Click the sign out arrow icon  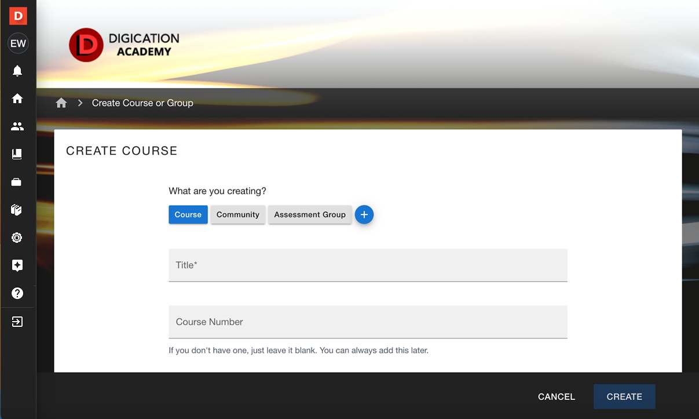tap(17, 322)
